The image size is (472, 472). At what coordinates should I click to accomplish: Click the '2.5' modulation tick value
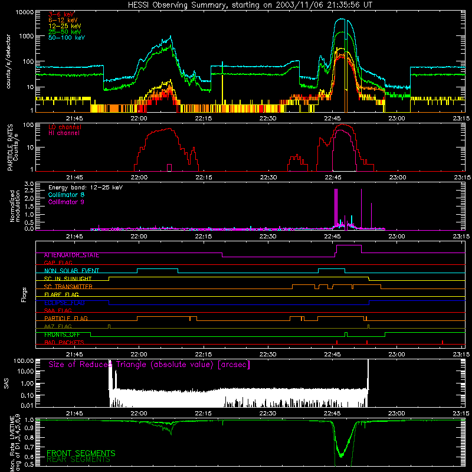29,191
